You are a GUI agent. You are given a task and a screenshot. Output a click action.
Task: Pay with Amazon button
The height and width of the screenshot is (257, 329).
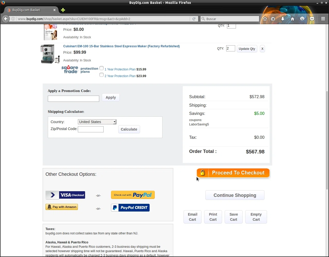click(62, 207)
